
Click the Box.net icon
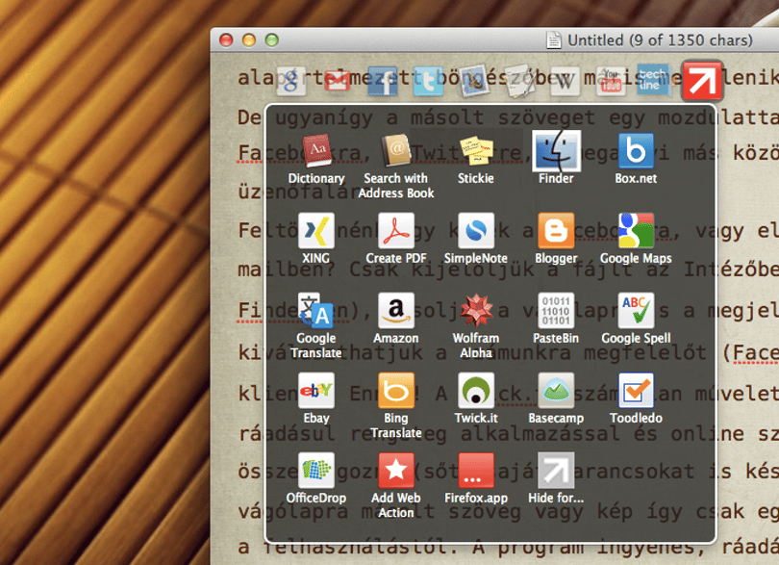tap(636, 150)
